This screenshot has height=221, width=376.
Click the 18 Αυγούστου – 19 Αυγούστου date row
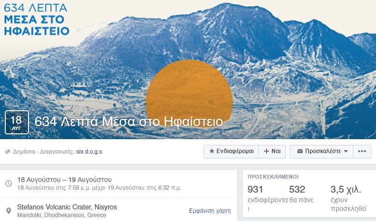119,183
